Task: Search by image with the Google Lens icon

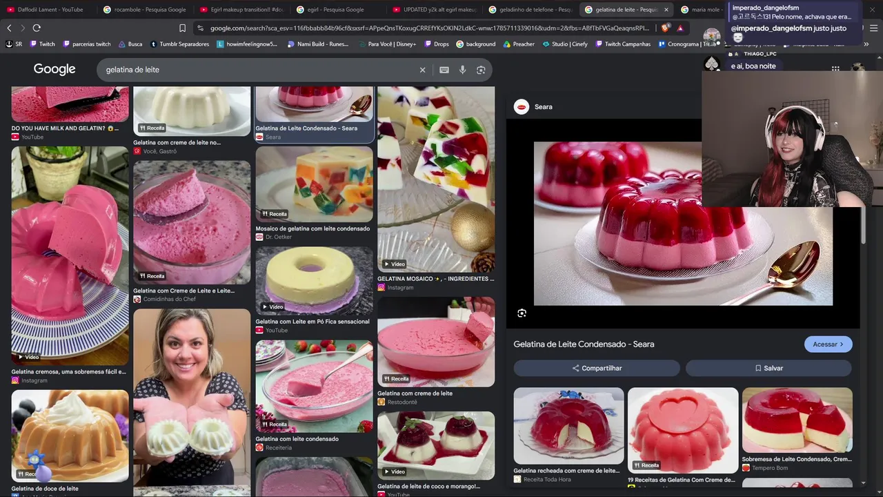Action: click(x=481, y=70)
